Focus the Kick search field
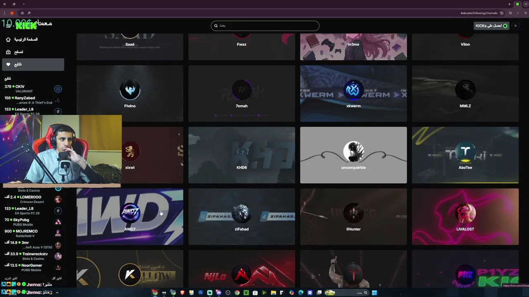 tap(265, 26)
